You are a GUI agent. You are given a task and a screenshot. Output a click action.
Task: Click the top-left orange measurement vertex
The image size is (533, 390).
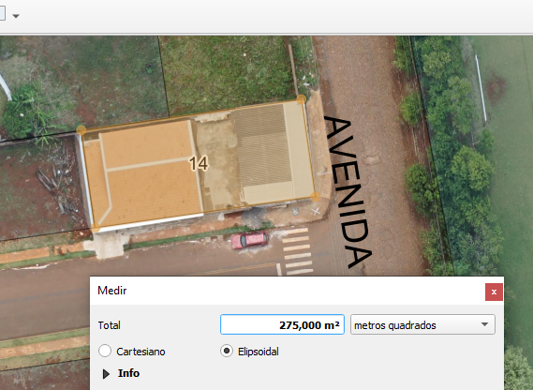pyautogui.click(x=81, y=130)
